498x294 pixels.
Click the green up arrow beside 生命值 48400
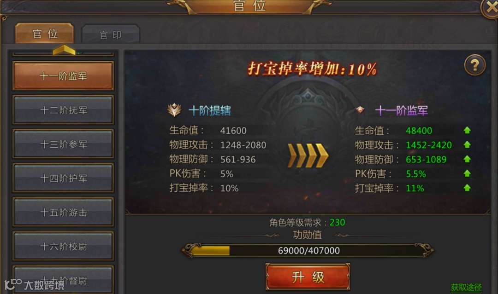click(x=467, y=130)
